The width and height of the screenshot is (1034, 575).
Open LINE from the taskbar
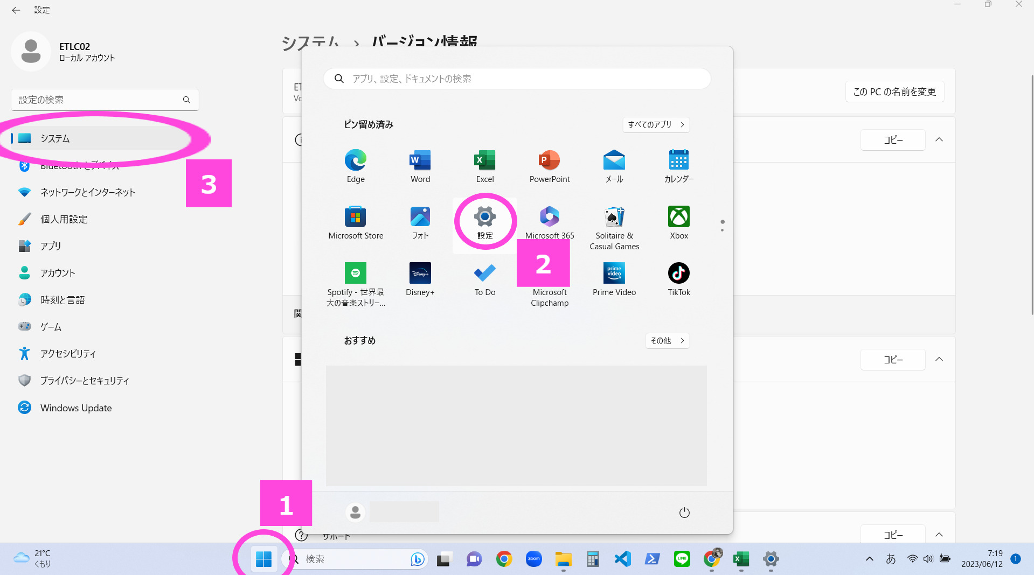click(x=682, y=559)
